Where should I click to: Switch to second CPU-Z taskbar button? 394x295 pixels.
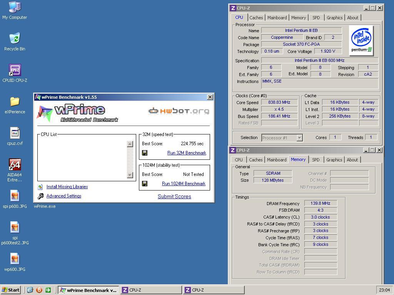(x=214, y=290)
